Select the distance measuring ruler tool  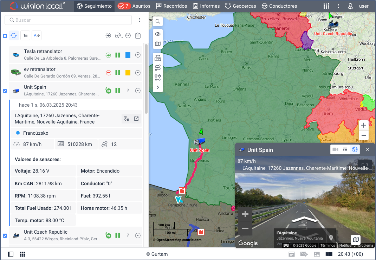pyautogui.click(x=158, y=58)
